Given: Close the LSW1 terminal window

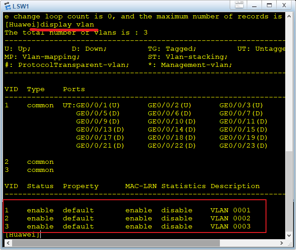Looking at the screenshot, I should point(283,5).
